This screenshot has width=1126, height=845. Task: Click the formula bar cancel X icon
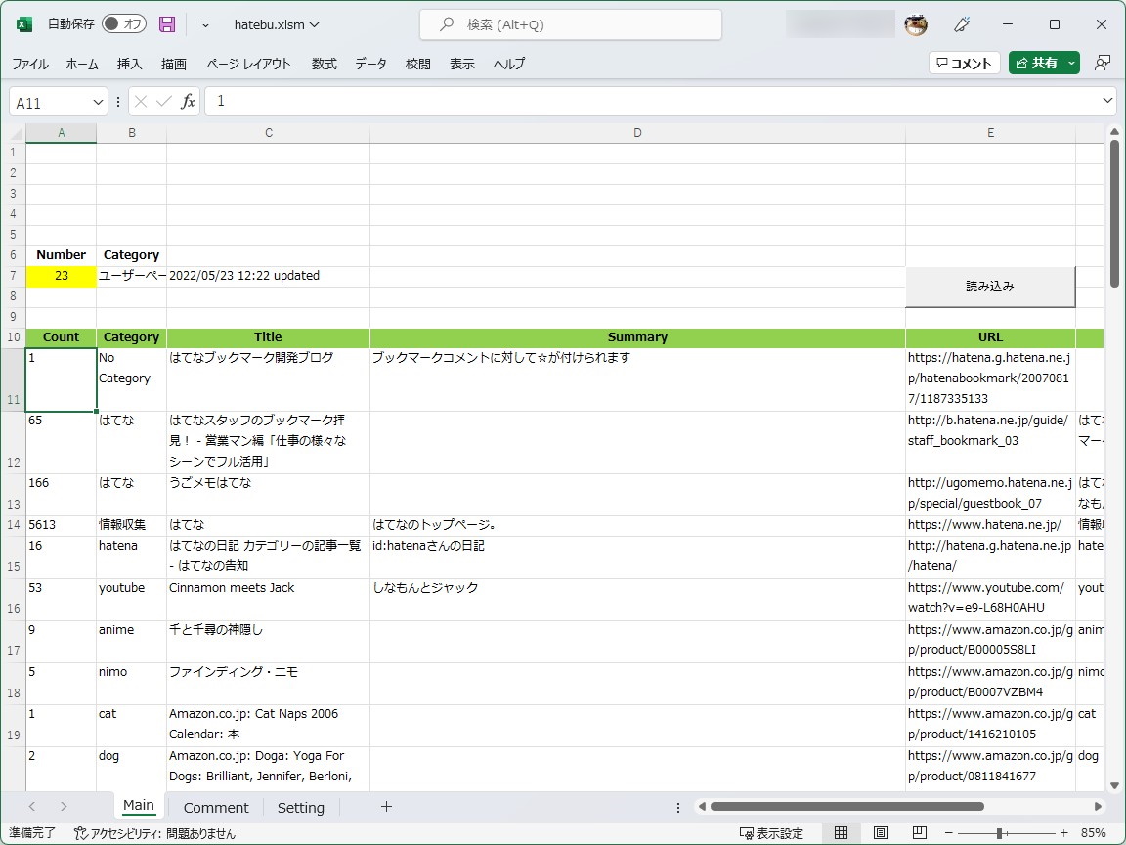pyautogui.click(x=141, y=102)
